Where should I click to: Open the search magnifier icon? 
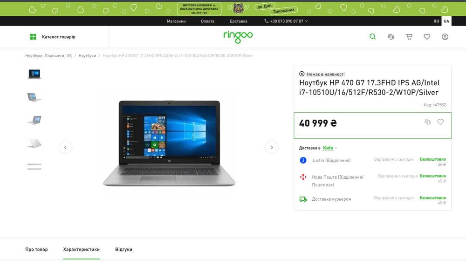372,37
